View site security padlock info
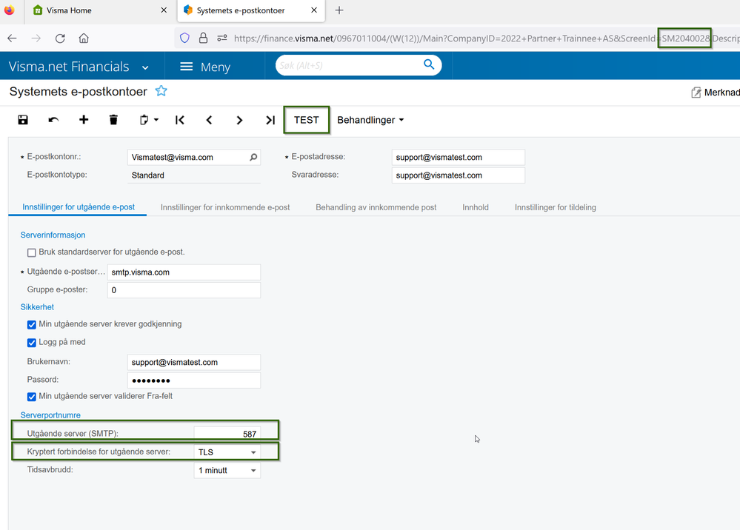This screenshot has width=740, height=530. 204,38
